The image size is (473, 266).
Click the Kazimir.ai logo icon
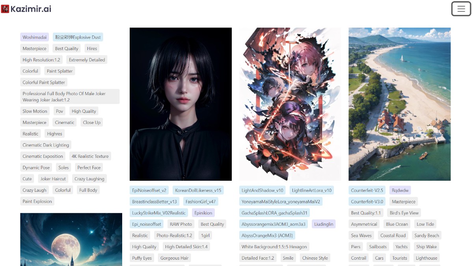click(x=5, y=9)
